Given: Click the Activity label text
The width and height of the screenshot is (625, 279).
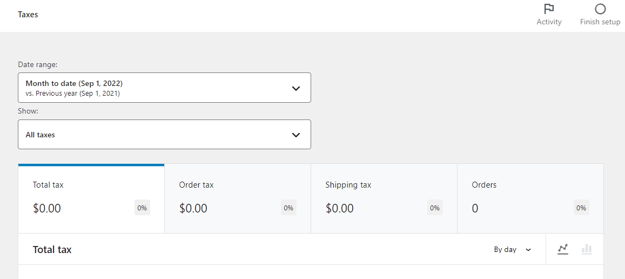Looking at the screenshot, I should point(549,22).
